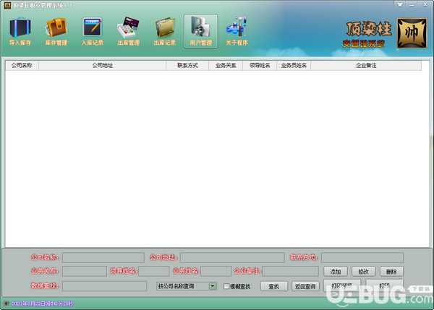Click the 帅 logo emblem
This screenshot has width=434, height=310.
tap(412, 33)
